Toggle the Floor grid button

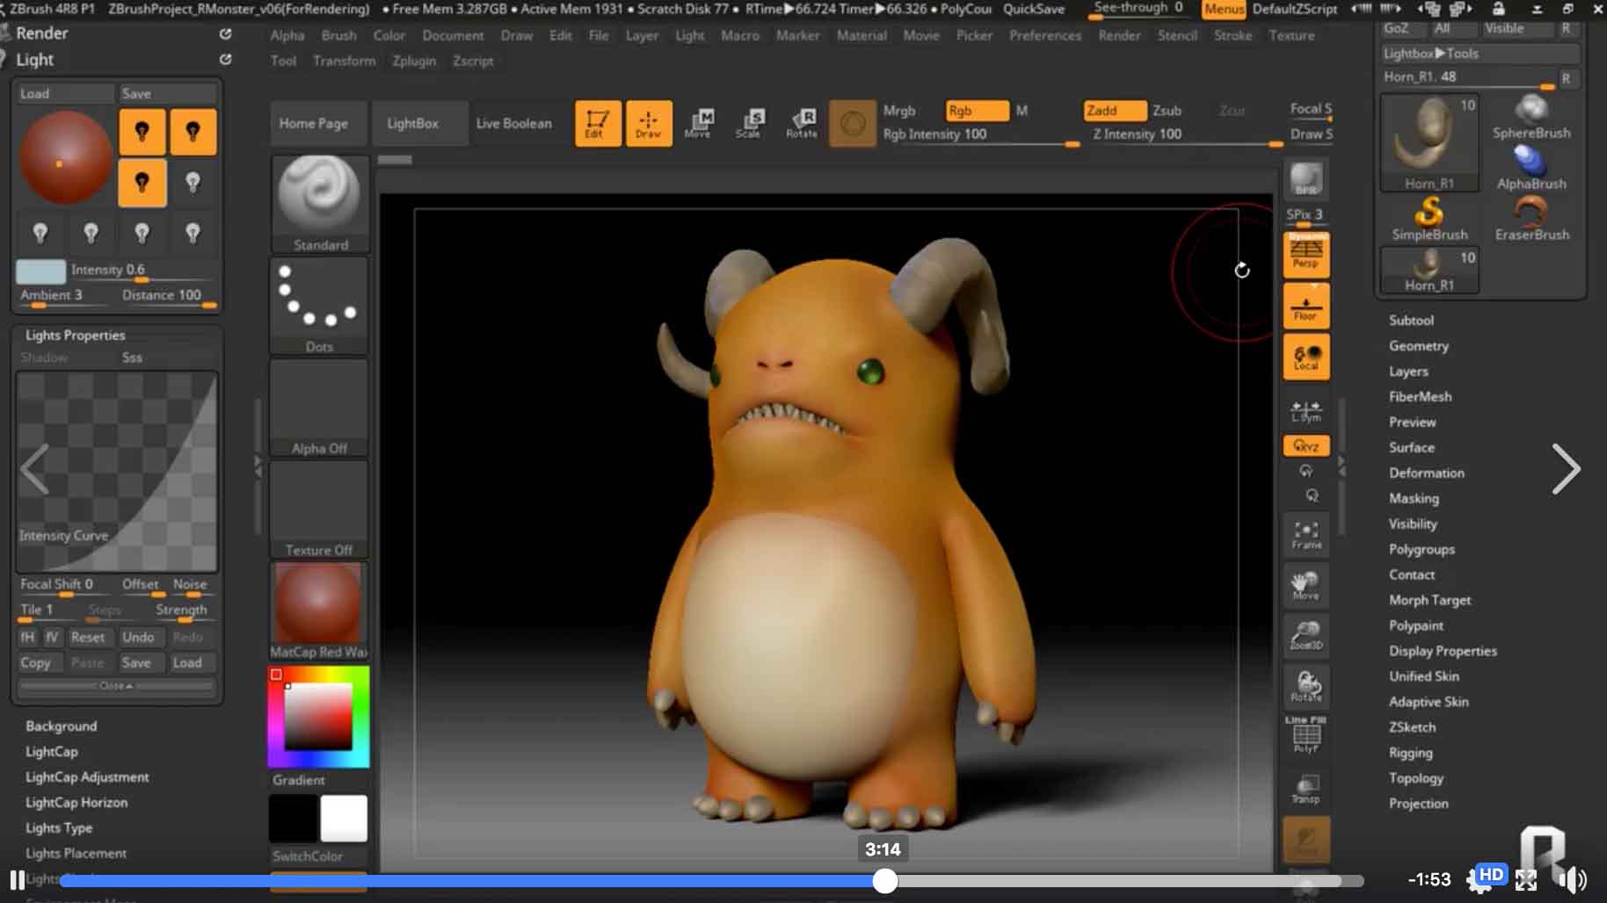[x=1305, y=307]
